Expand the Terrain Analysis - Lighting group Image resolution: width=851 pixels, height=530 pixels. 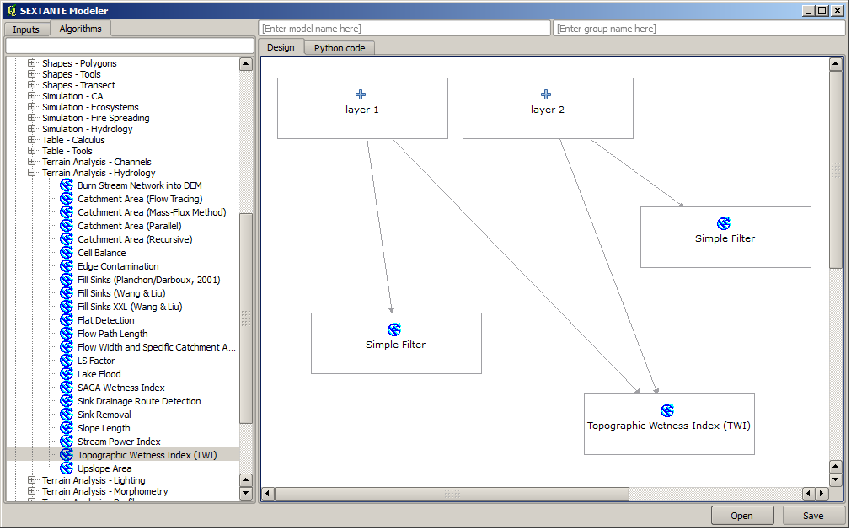(32, 480)
